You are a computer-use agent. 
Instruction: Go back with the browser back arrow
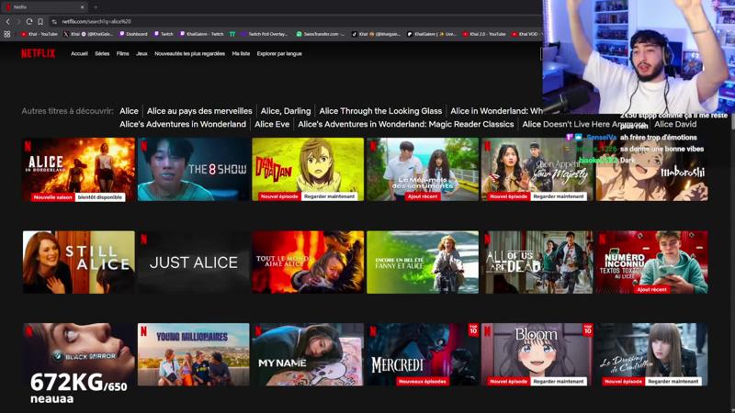[x=8, y=21]
